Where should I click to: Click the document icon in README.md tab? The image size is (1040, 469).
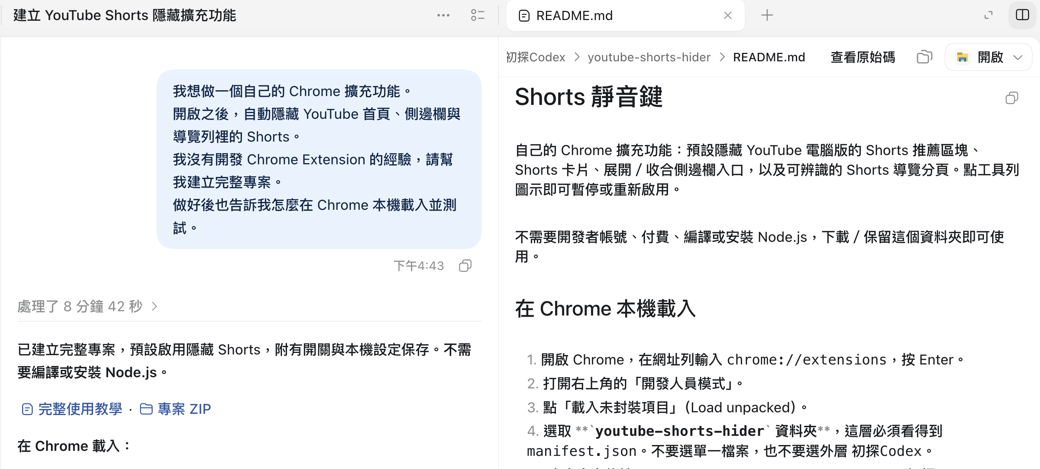point(523,16)
